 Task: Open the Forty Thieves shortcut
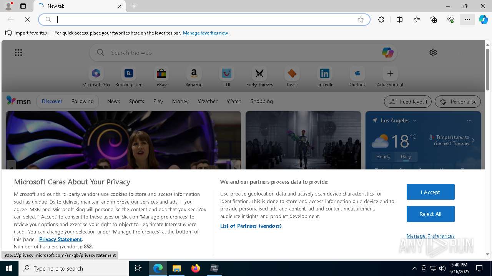click(x=259, y=77)
